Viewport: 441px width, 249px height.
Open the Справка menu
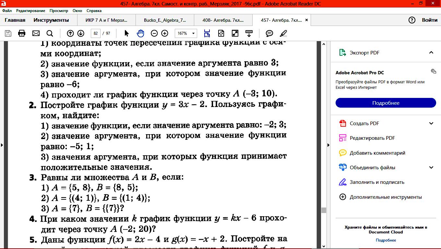tap(94, 10)
